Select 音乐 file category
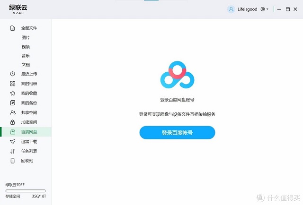 point(26,56)
